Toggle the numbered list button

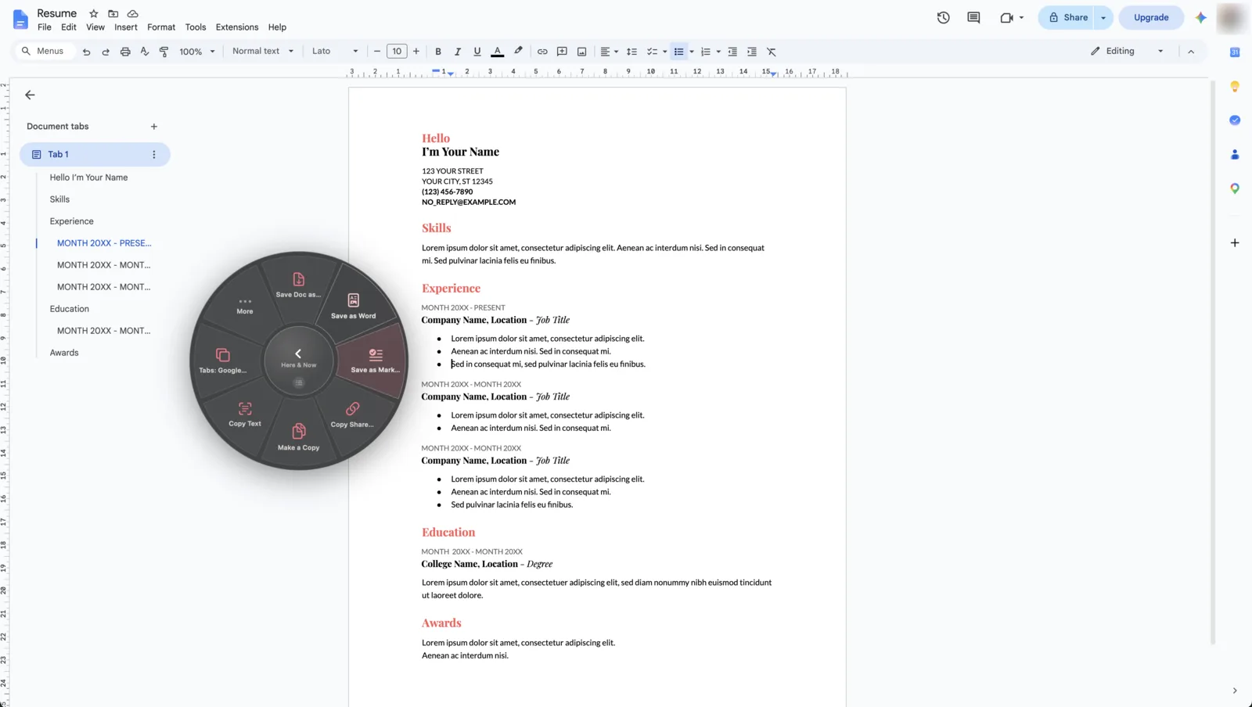point(706,52)
